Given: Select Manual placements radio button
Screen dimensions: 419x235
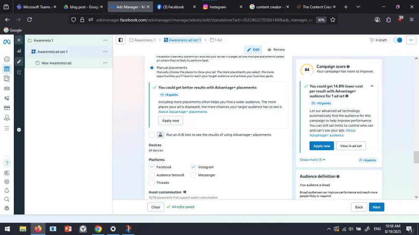Looking at the screenshot, I should pyautogui.click(x=152, y=68).
